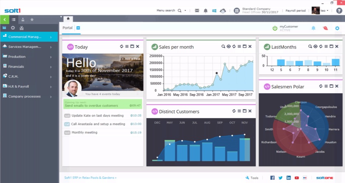The width and height of the screenshot is (345, 183).
Task: Open the help question mark icon
Action: [339, 11]
